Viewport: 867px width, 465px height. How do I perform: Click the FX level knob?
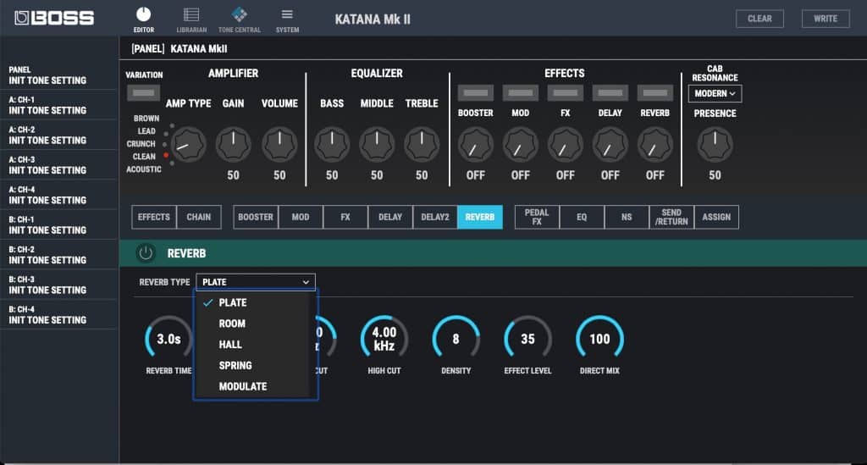pyautogui.click(x=565, y=144)
